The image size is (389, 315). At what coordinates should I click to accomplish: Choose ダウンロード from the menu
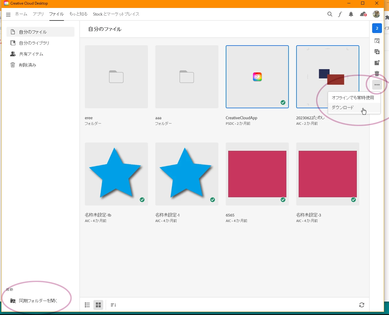[354, 108]
